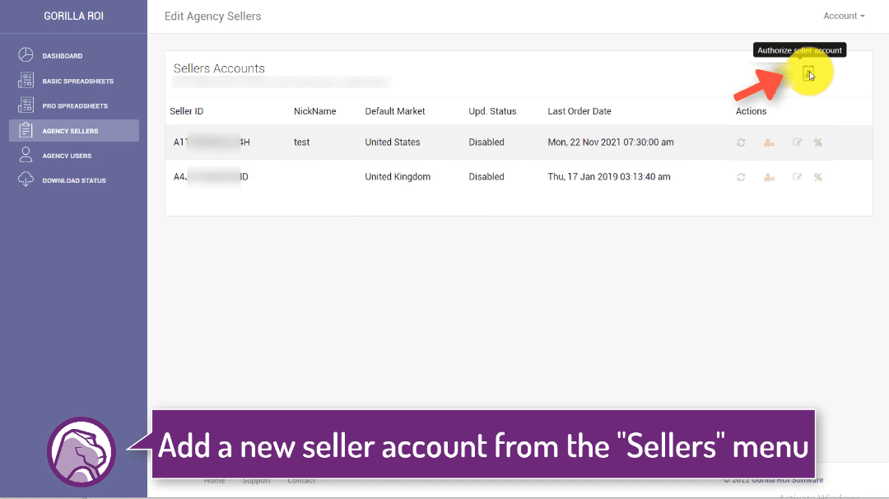Screen dimensions: 889x499
Task: Open the Account dropdown menu
Action: 844,16
